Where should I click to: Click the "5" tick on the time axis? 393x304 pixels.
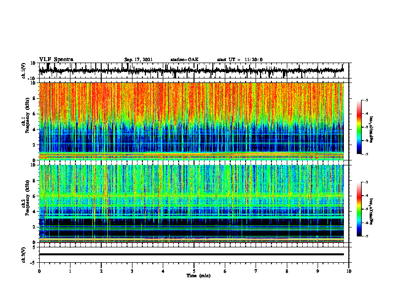click(x=194, y=271)
